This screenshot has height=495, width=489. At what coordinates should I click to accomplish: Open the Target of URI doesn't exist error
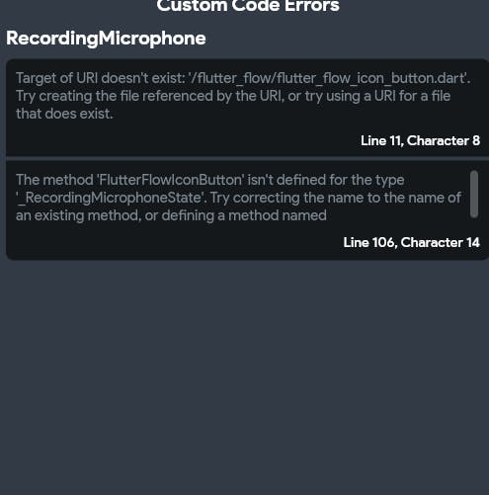point(247,107)
